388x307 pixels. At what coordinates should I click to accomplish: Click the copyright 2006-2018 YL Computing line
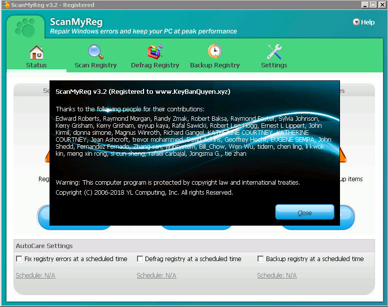pos(144,192)
